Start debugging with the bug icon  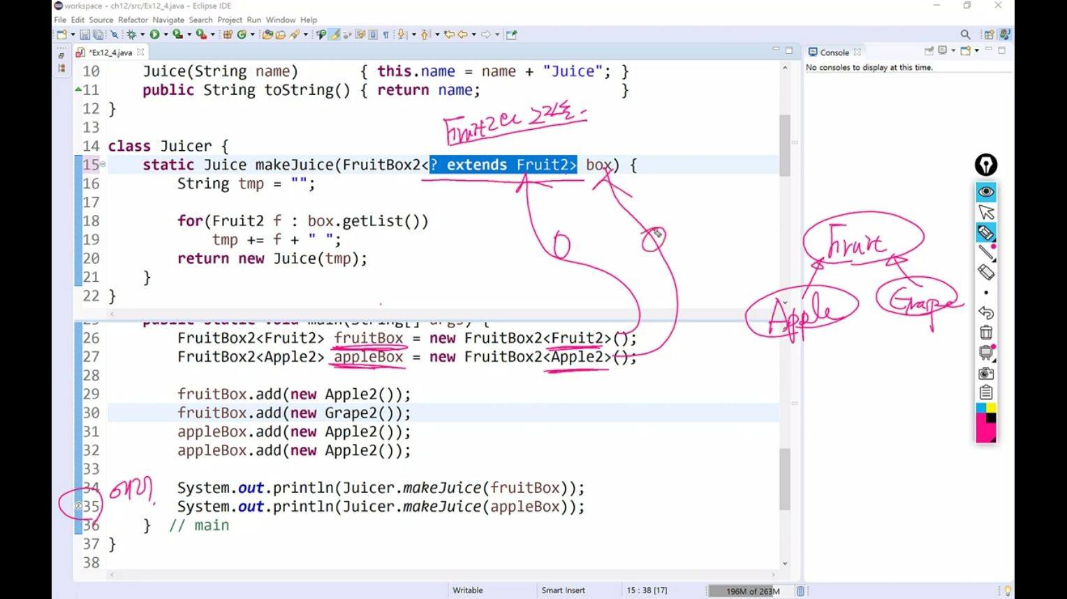pos(131,34)
